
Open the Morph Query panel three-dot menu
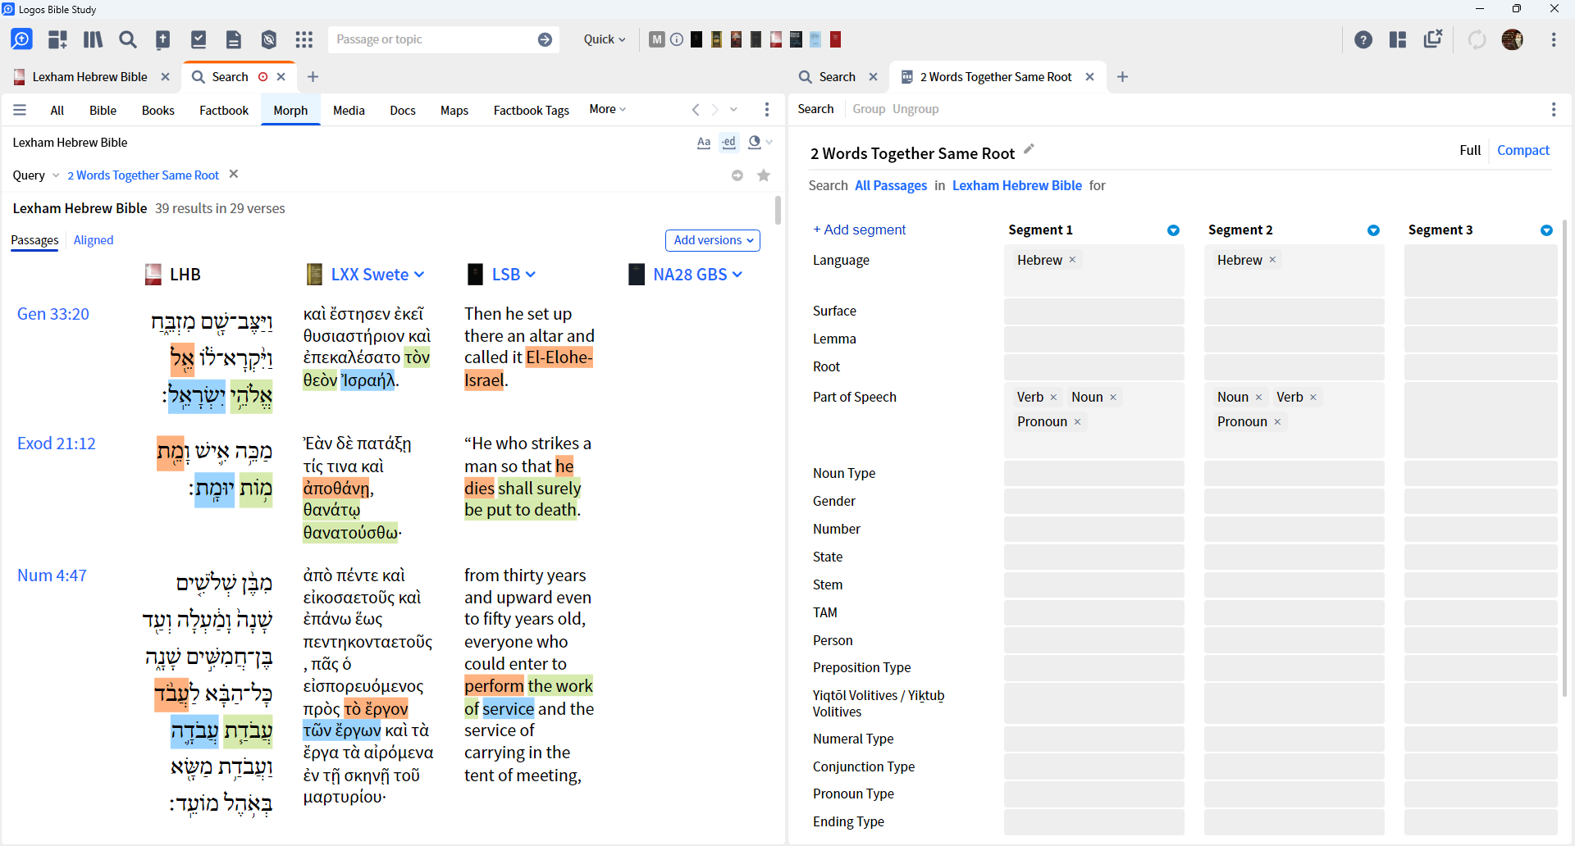tap(1554, 109)
